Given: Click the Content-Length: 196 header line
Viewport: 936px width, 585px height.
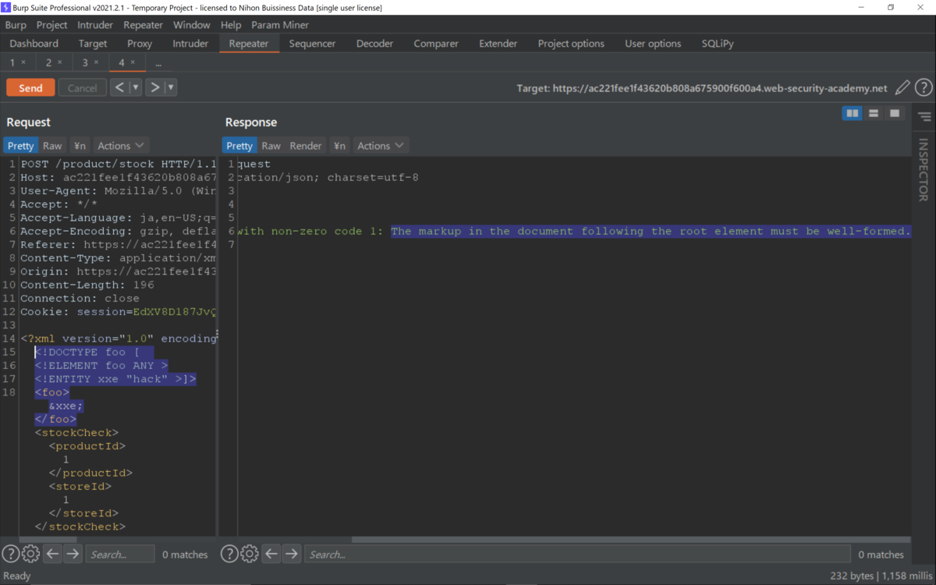Looking at the screenshot, I should (87, 285).
